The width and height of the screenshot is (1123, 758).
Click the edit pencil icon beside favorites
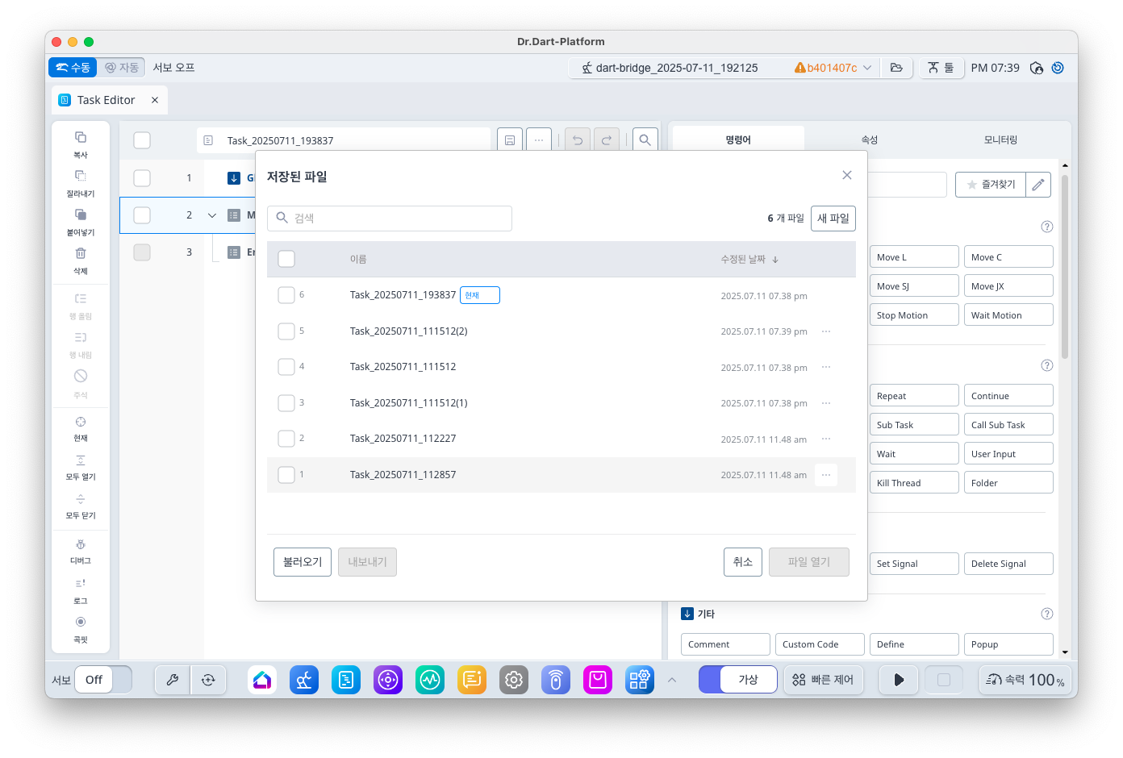(x=1038, y=185)
